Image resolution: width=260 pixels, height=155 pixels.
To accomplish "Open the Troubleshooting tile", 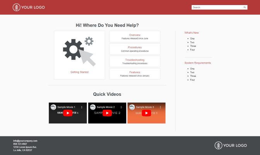I will (x=135, y=61).
